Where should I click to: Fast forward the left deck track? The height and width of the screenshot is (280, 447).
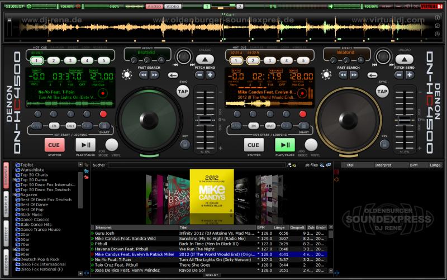click(154, 75)
